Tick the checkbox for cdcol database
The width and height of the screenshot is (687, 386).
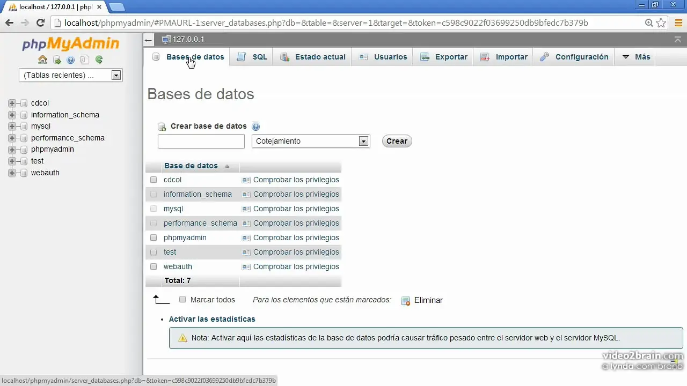click(154, 180)
